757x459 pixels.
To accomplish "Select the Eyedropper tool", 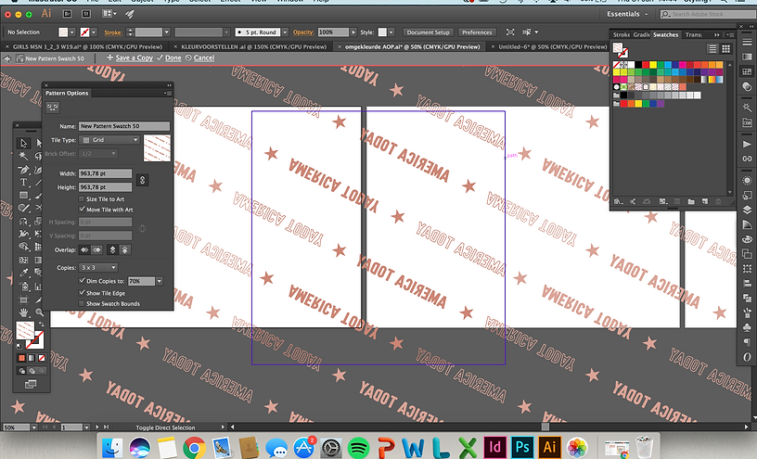I will pos(23,274).
